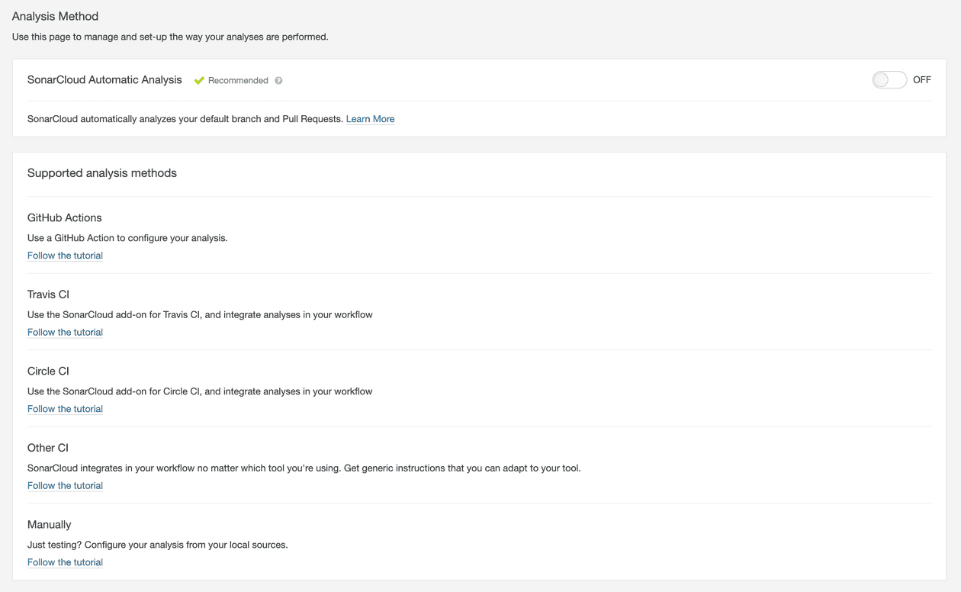The height and width of the screenshot is (592, 961).
Task: Click text 'Use a GitHub Action to configure your analysis.'
Action: (x=127, y=238)
